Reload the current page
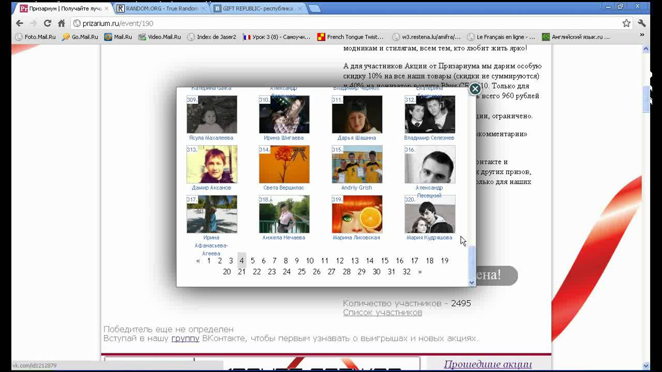Viewport: 662px width, 372px height. (x=48, y=23)
